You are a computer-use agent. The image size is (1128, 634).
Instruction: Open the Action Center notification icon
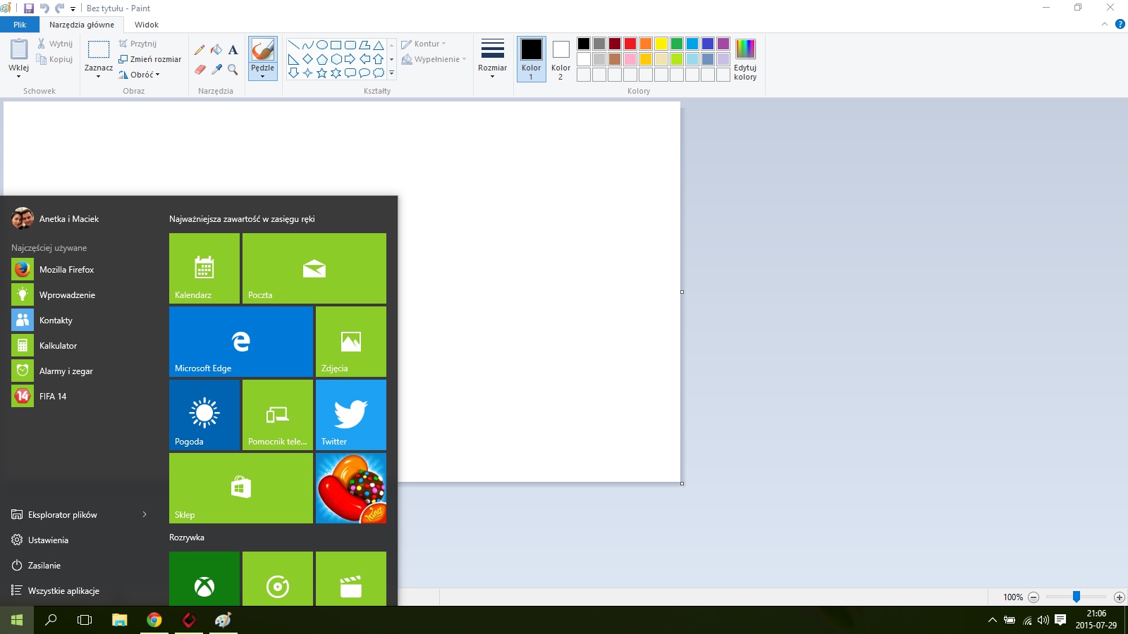pos(1060,620)
